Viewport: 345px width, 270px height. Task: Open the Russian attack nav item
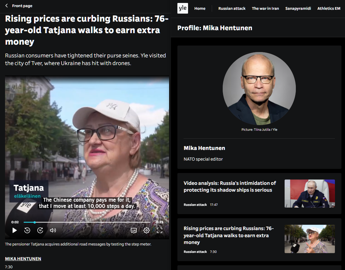[x=232, y=8]
